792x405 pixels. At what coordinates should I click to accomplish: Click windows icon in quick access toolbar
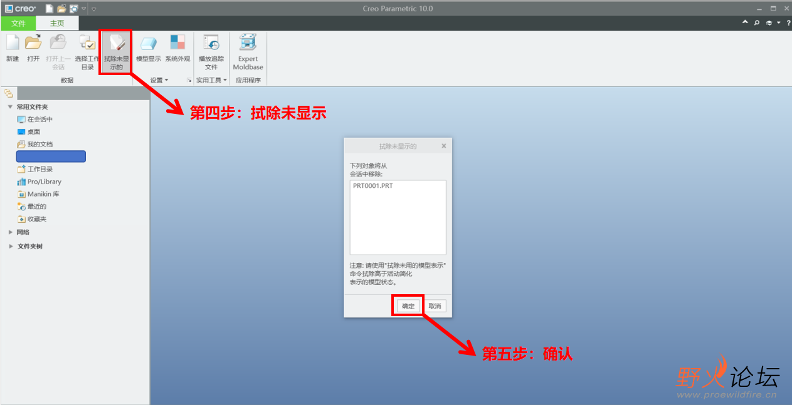point(74,9)
